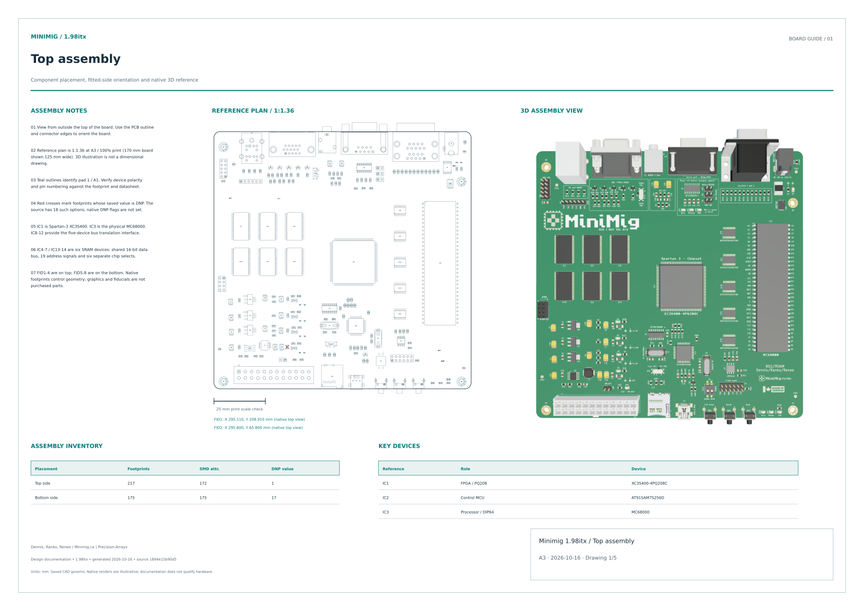Select the "IC1" reference cell
Viewport: 864px width, 611px height.
[x=385, y=483]
